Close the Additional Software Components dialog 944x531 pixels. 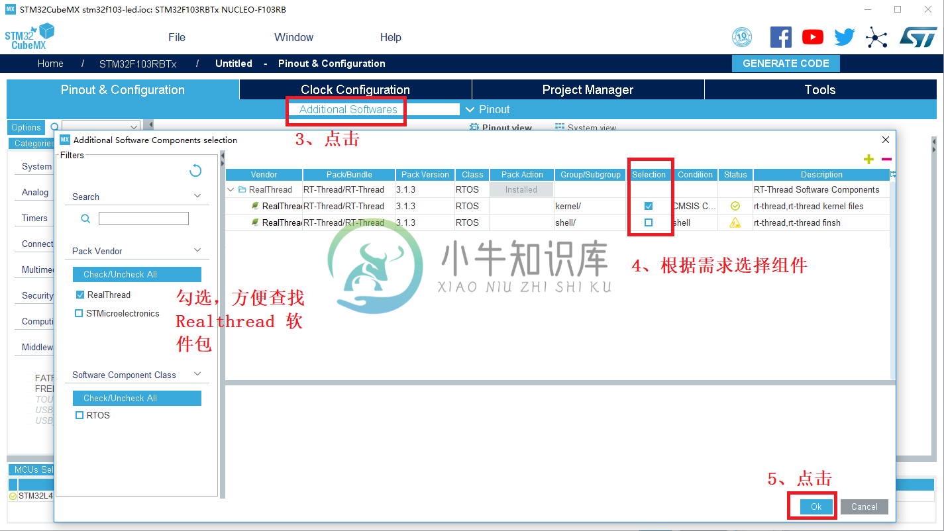(886, 140)
